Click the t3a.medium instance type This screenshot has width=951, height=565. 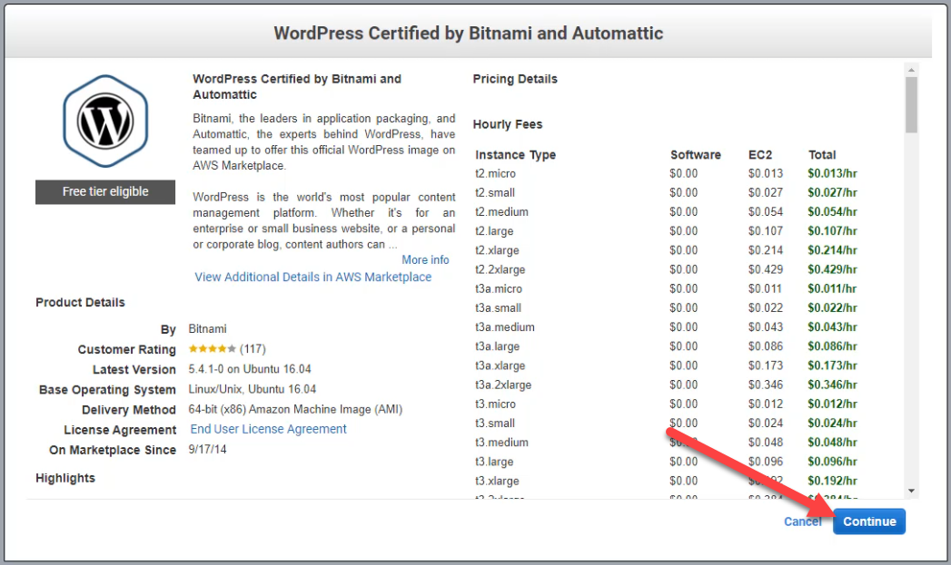tap(505, 327)
